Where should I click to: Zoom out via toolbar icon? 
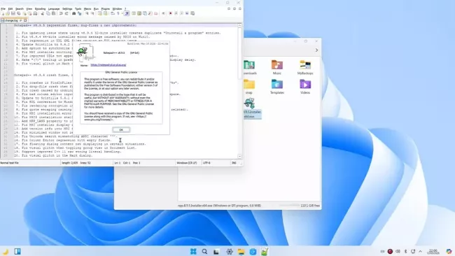(x=92, y=13)
